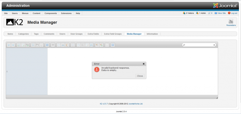Click the Duplicate toolbar icon
The width and height of the screenshot is (241, 114).
click(79, 45)
